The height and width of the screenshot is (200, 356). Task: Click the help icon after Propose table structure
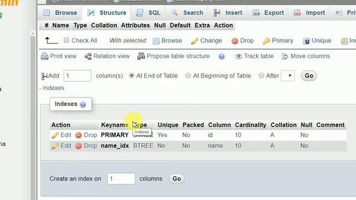click(221, 57)
